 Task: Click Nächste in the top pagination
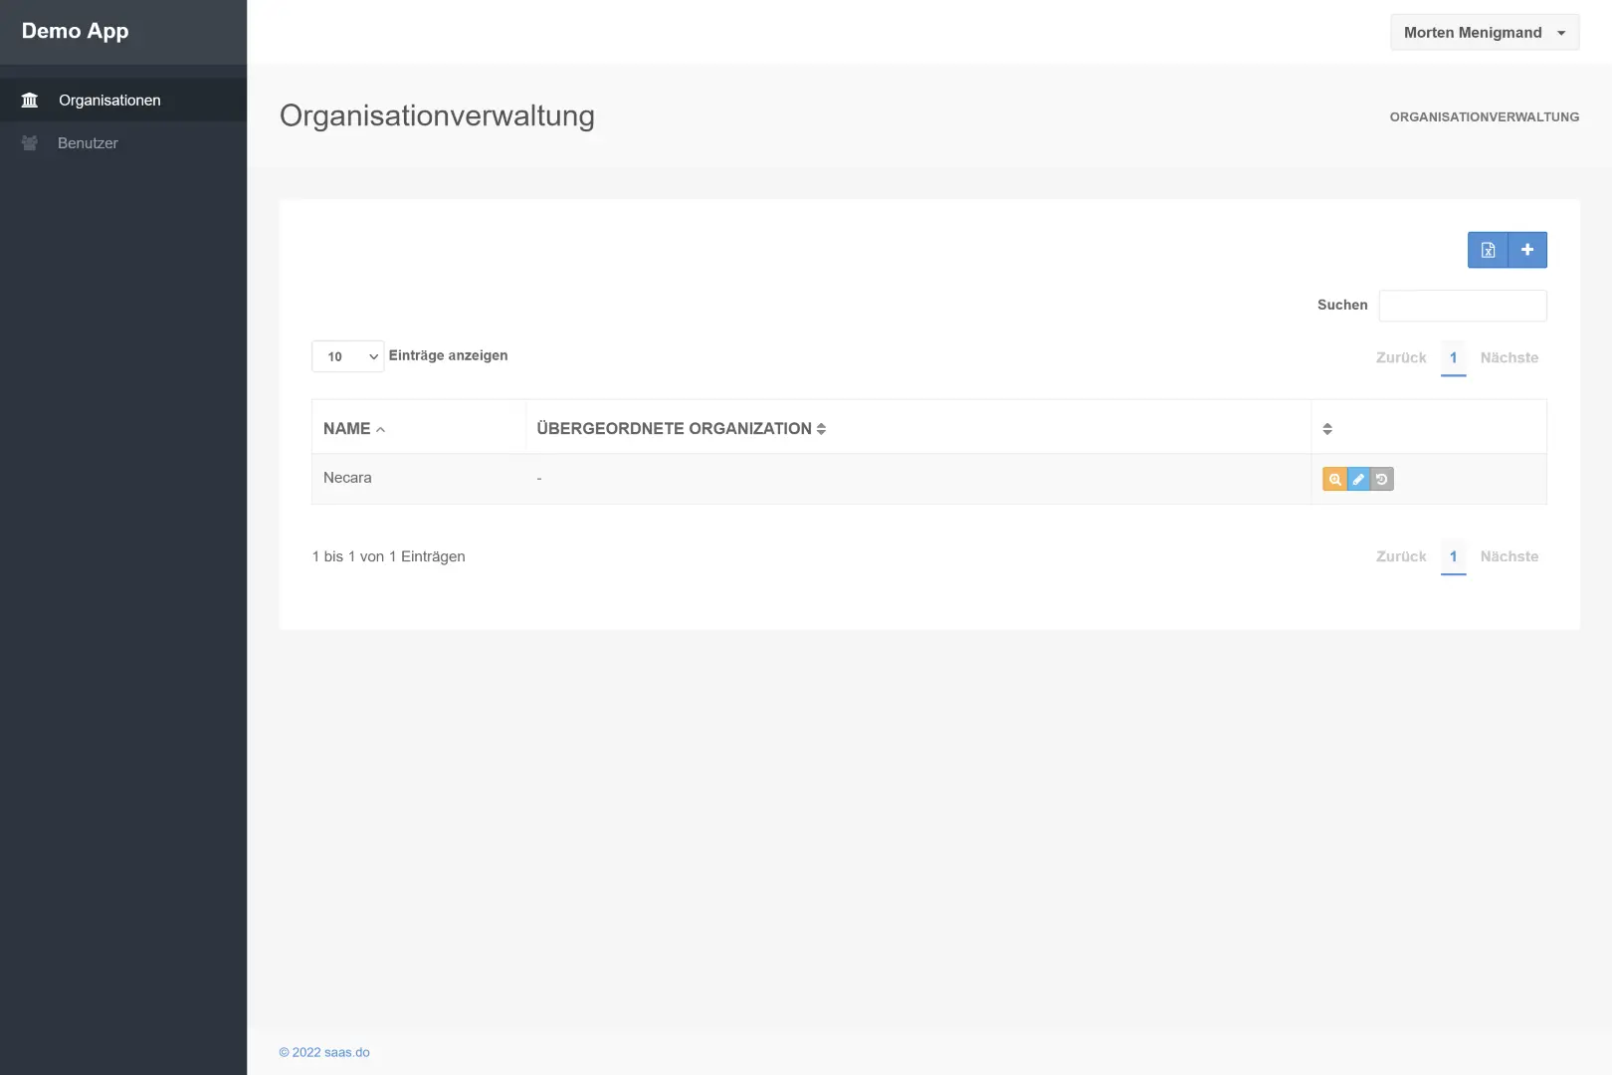coord(1509,357)
